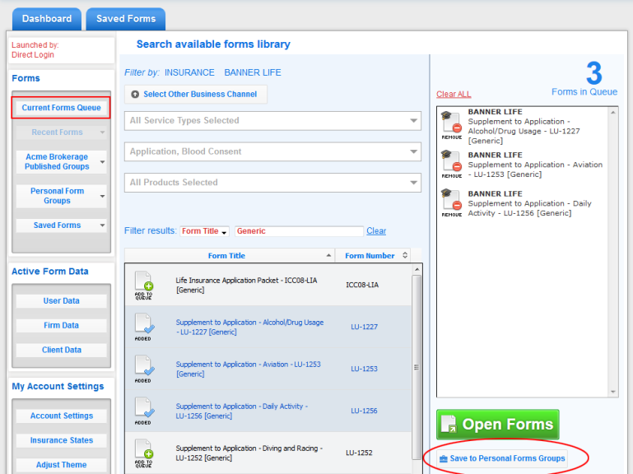
Task: Open User Data
Action: point(61,301)
